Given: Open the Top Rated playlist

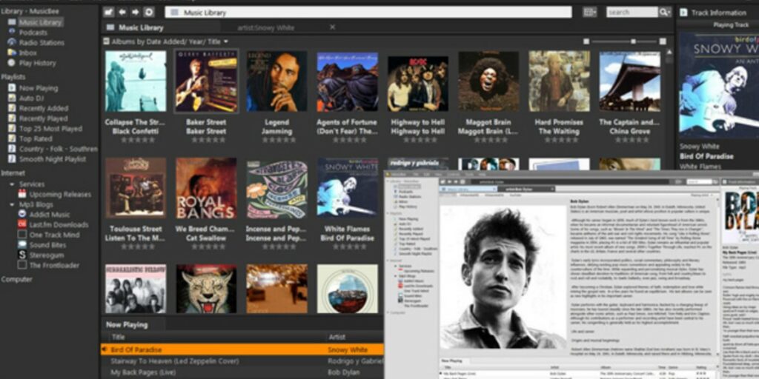Looking at the screenshot, I should click(x=36, y=138).
